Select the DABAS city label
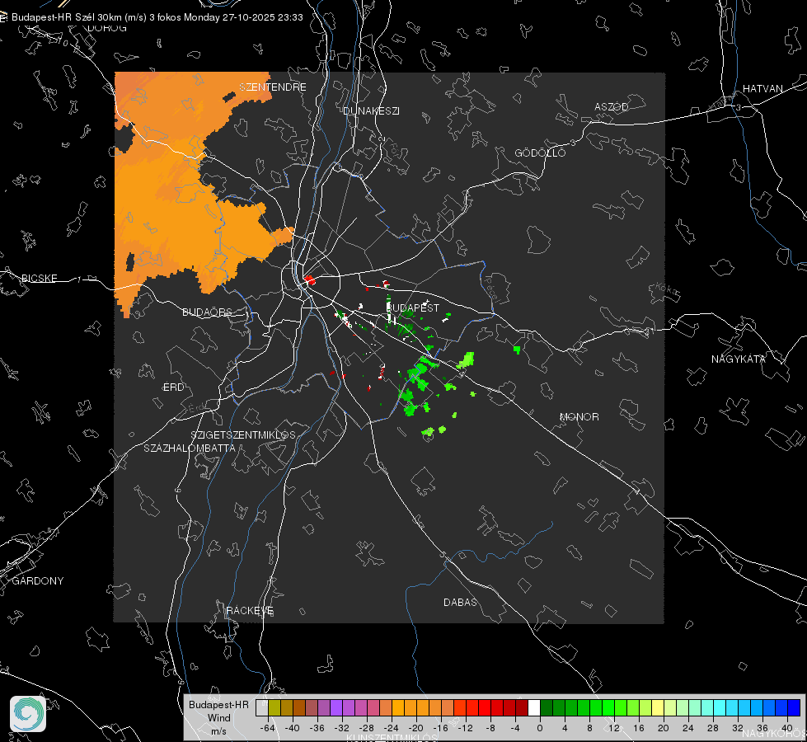The image size is (807, 742). 460,602
